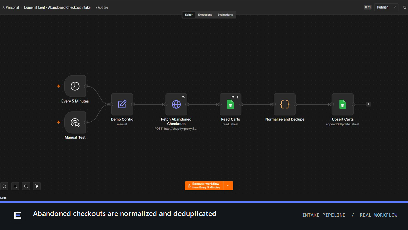The width and height of the screenshot is (408, 230).
Task: Open the Upsert Carts sheets node
Action: point(342,104)
